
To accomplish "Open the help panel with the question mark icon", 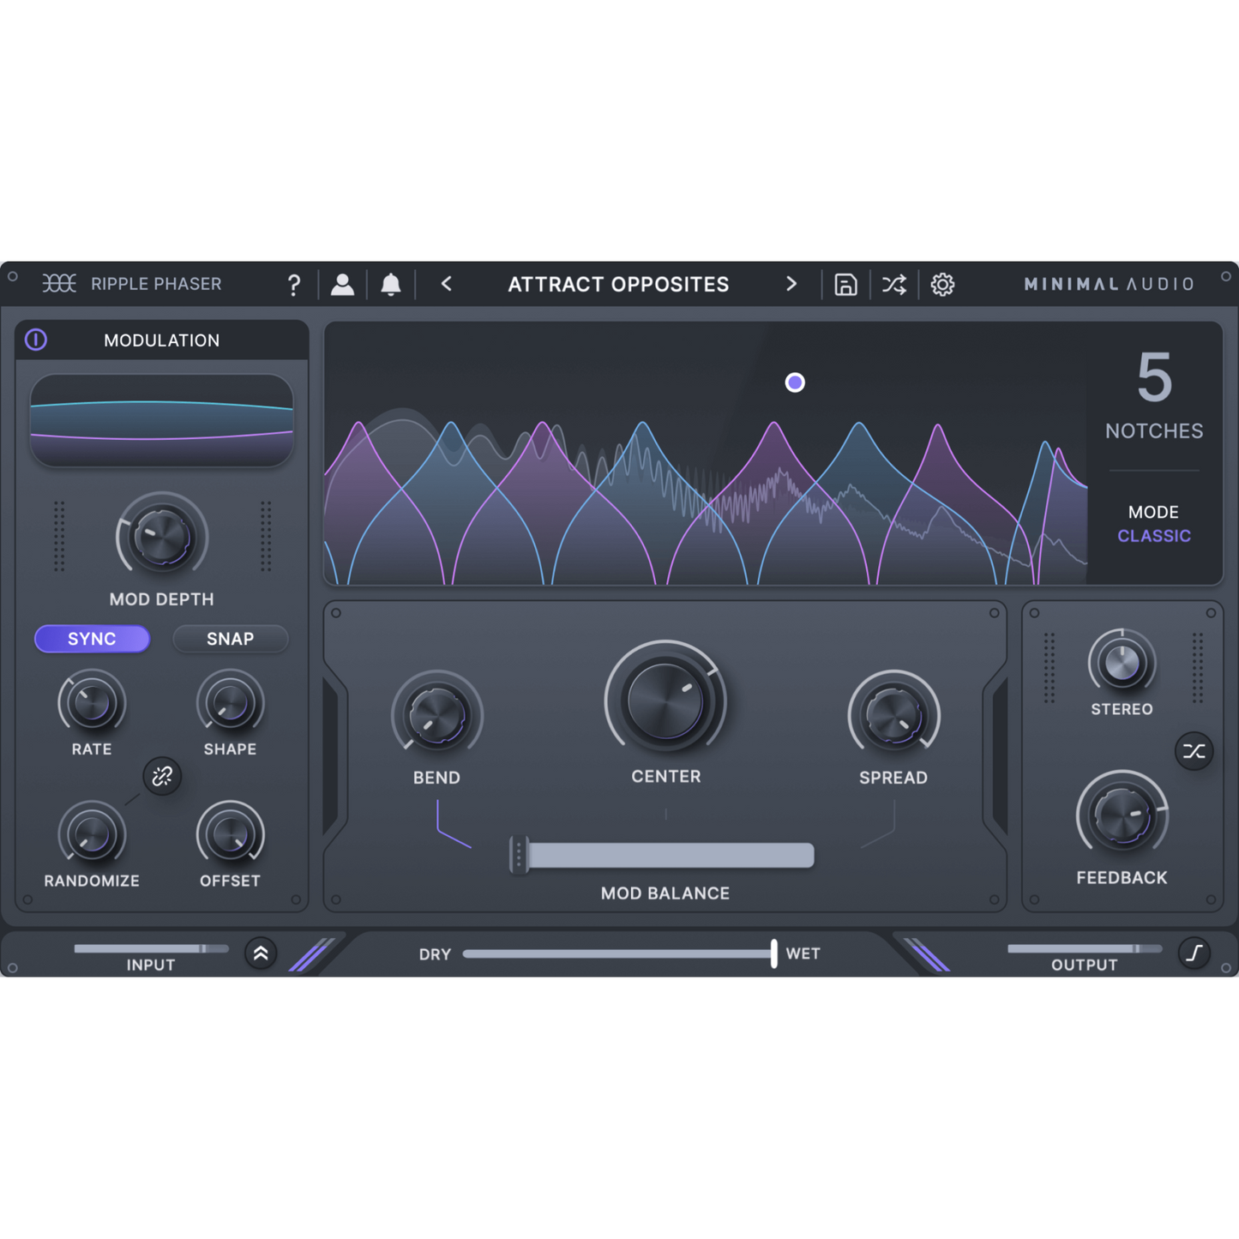I will 294,284.
